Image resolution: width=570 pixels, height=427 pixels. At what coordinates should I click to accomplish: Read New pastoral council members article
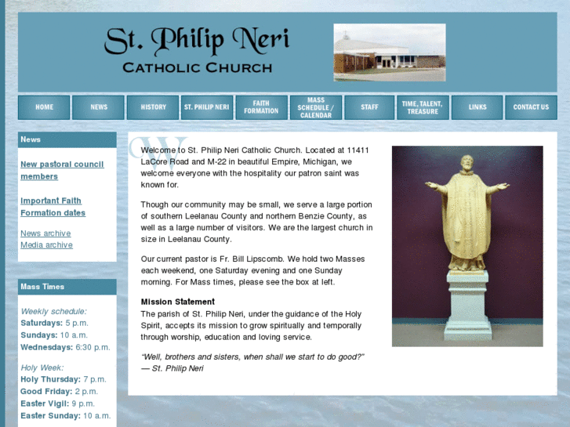coord(62,170)
